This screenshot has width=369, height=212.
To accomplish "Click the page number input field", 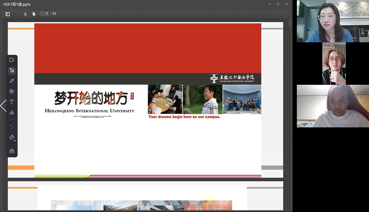I will tap(44, 14).
